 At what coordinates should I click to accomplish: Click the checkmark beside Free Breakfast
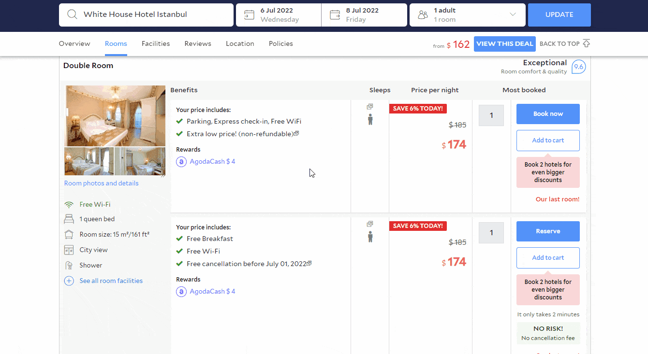179,239
